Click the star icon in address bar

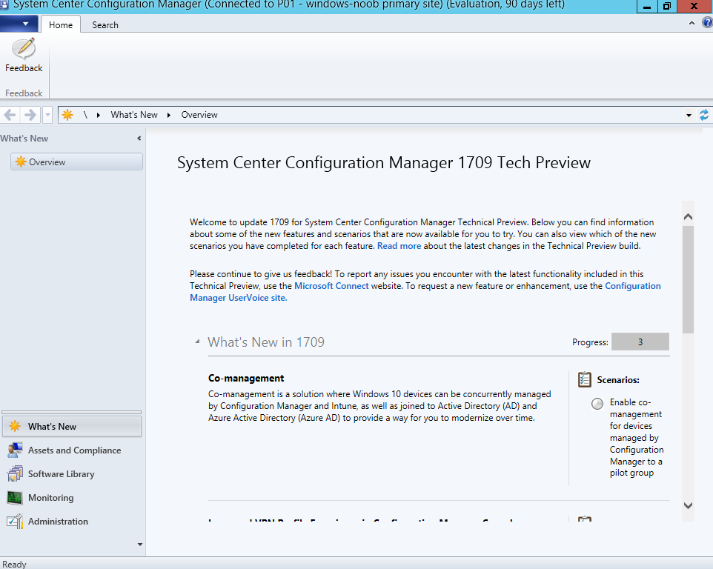click(x=67, y=115)
